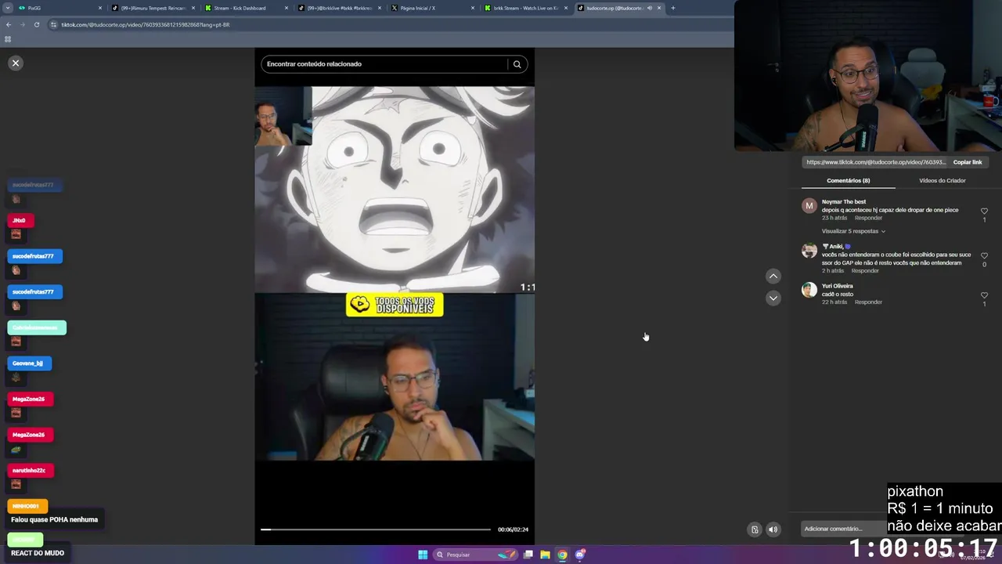The height and width of the screenshot is (564, 1002).
Task: Click 'Falou quase POHA nenhuma' chat message
Action: pos(54,519)
